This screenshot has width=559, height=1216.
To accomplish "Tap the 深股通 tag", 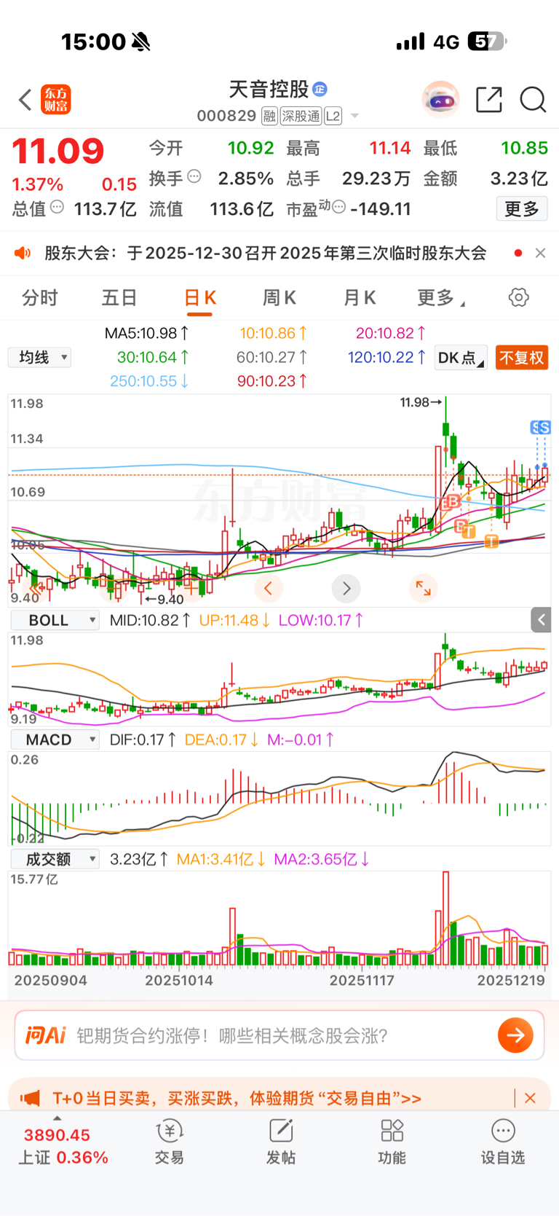I will click(x=301, y=116).
